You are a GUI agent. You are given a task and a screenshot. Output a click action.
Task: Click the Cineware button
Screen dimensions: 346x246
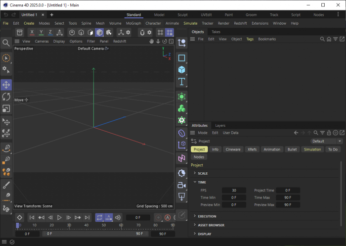[233, 149]
